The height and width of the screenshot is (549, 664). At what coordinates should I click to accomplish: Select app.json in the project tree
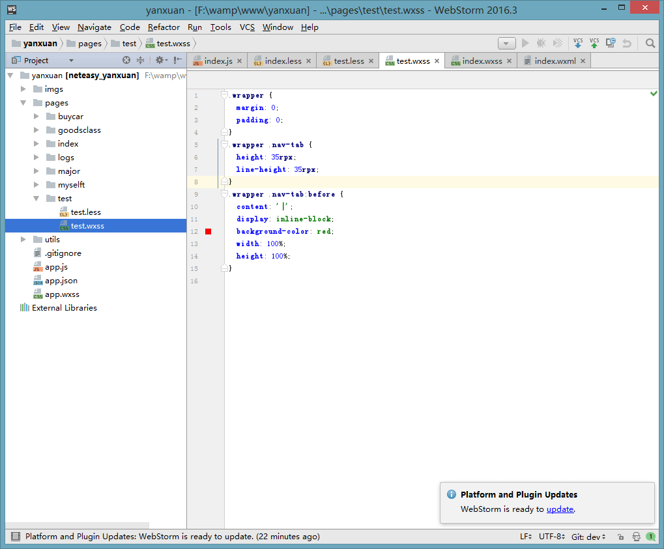coord(61,281)
